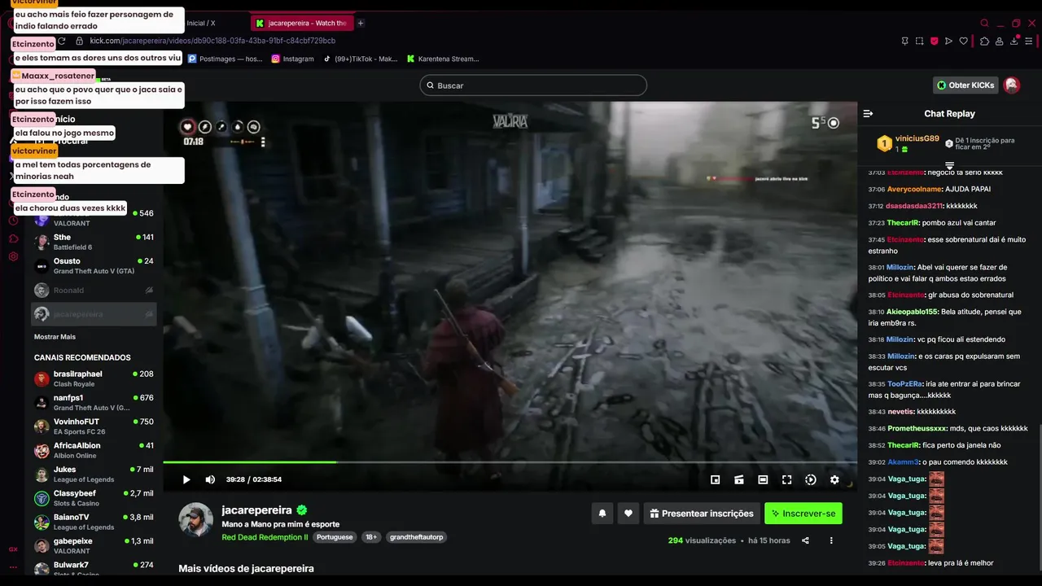Collapse the Chat Replay panel
This screenshot has height=586, width=1042.
868,114
